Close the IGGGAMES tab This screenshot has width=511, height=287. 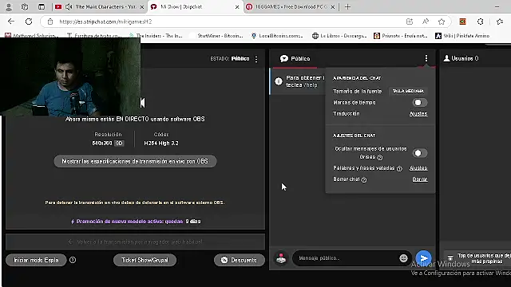(x=333, y=7)
